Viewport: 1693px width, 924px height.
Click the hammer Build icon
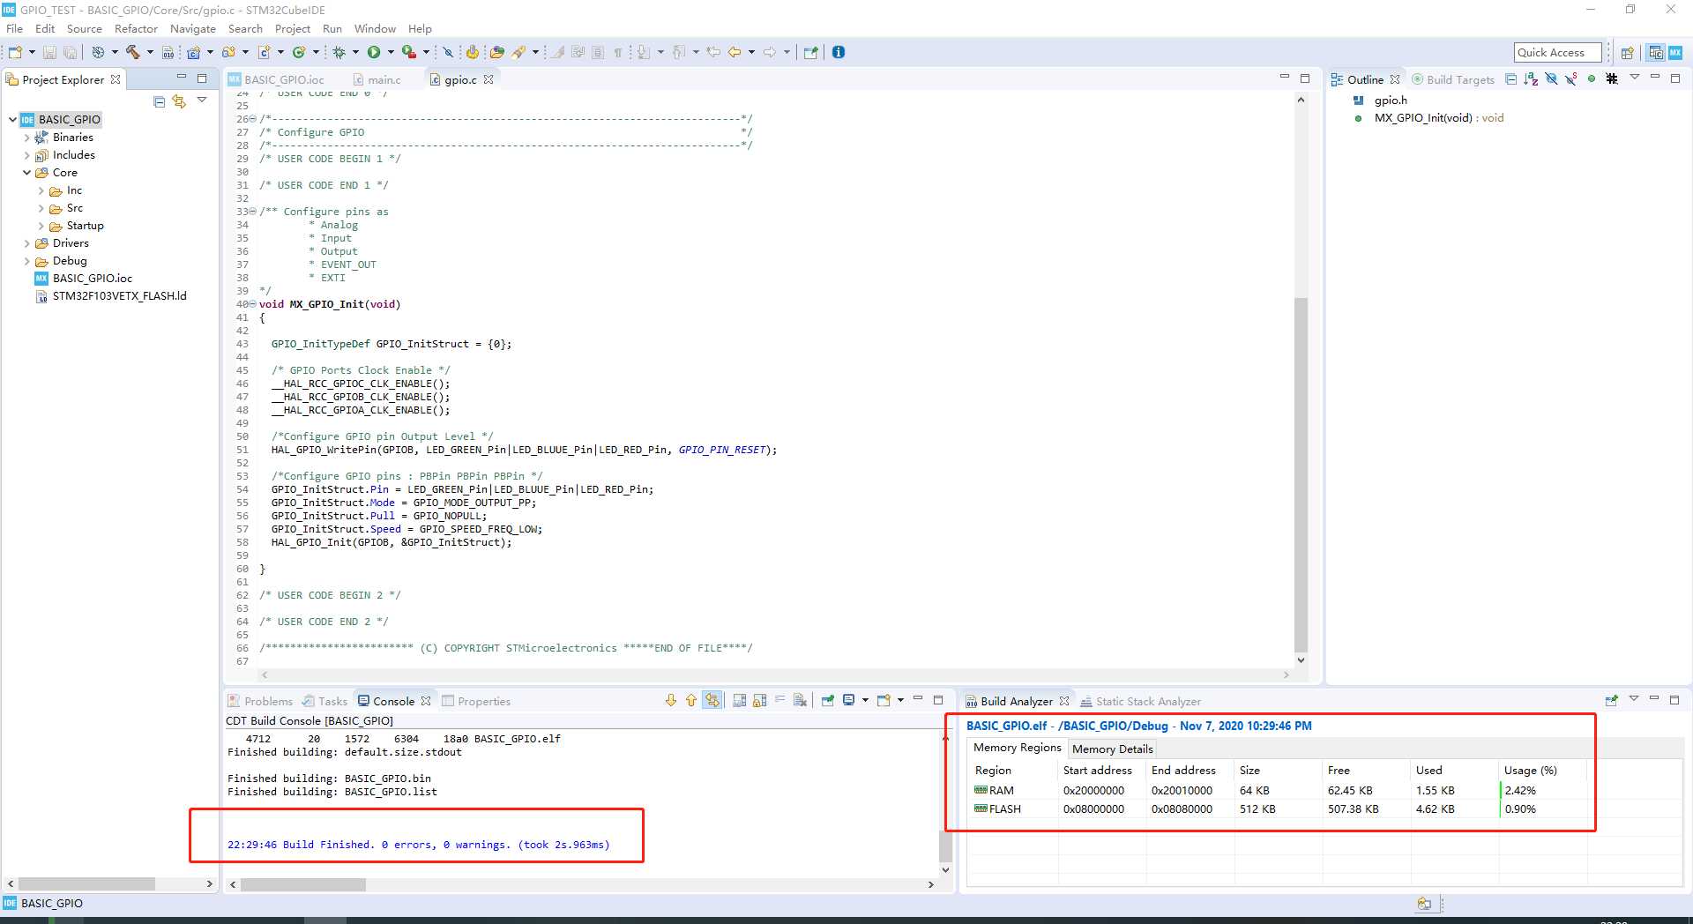pyautogui.click(x=132, y=52)
